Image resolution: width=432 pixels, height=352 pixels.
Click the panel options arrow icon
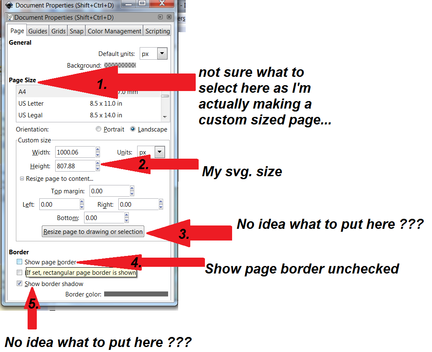tap(160, 17)
